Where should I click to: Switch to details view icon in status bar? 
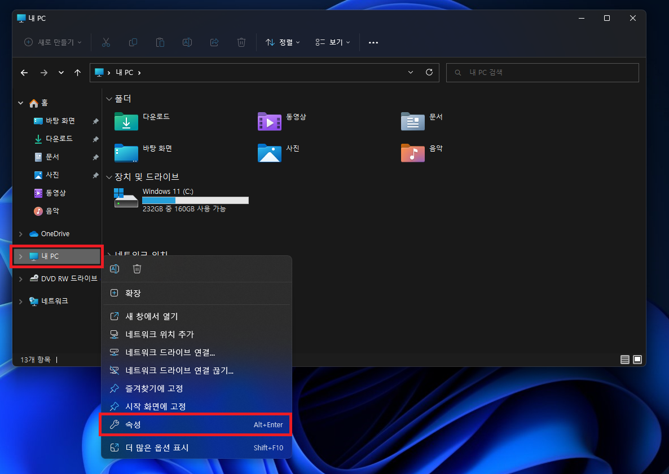coord(624,360)
